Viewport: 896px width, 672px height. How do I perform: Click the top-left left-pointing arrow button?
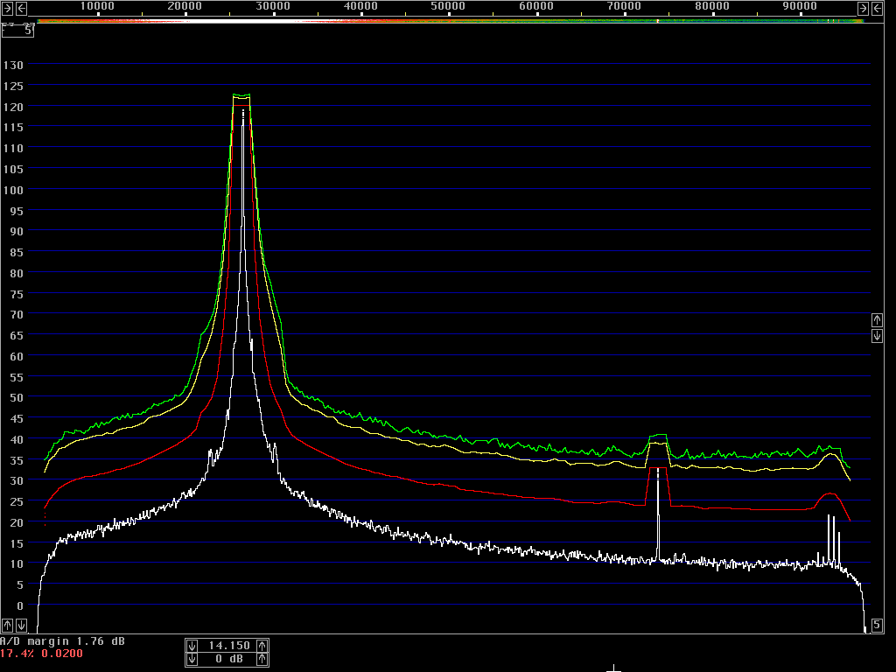coord(21,8)
